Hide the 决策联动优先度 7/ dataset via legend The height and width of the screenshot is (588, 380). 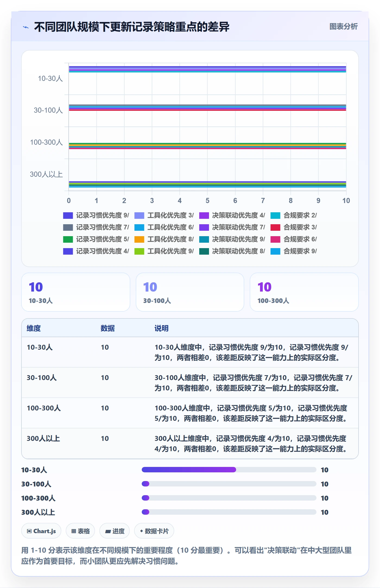point(232,227)
